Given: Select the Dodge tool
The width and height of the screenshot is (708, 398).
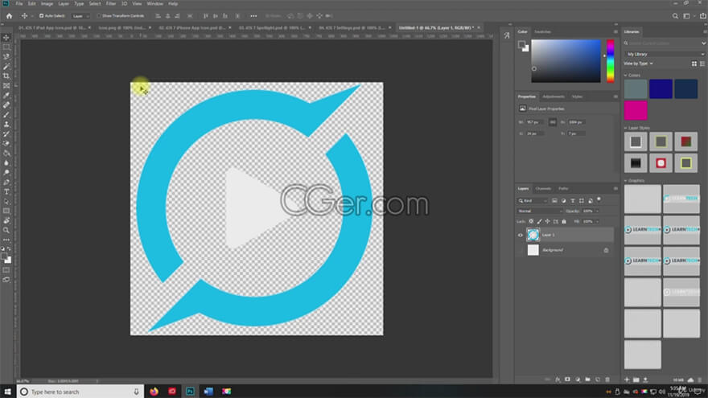Looking at the screenshot, I should [x=6, y=172].
